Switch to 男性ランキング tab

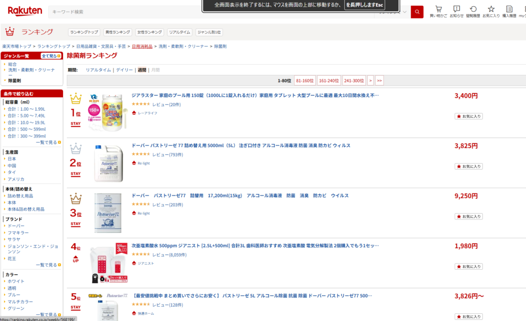click(x=118, y=32)
